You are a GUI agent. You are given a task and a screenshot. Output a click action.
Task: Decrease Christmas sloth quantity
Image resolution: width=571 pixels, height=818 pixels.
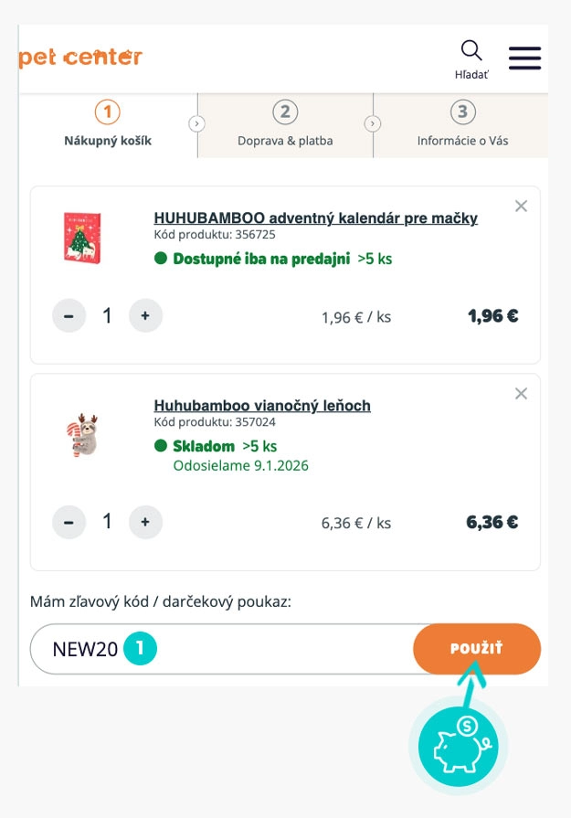pos(69,523)
